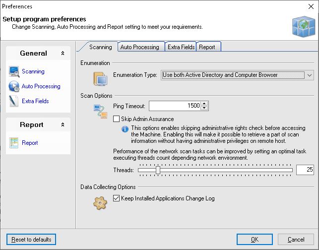Click the Enumeration computers icon
Viewport: 319px width, 250px height.
point(101,78)
